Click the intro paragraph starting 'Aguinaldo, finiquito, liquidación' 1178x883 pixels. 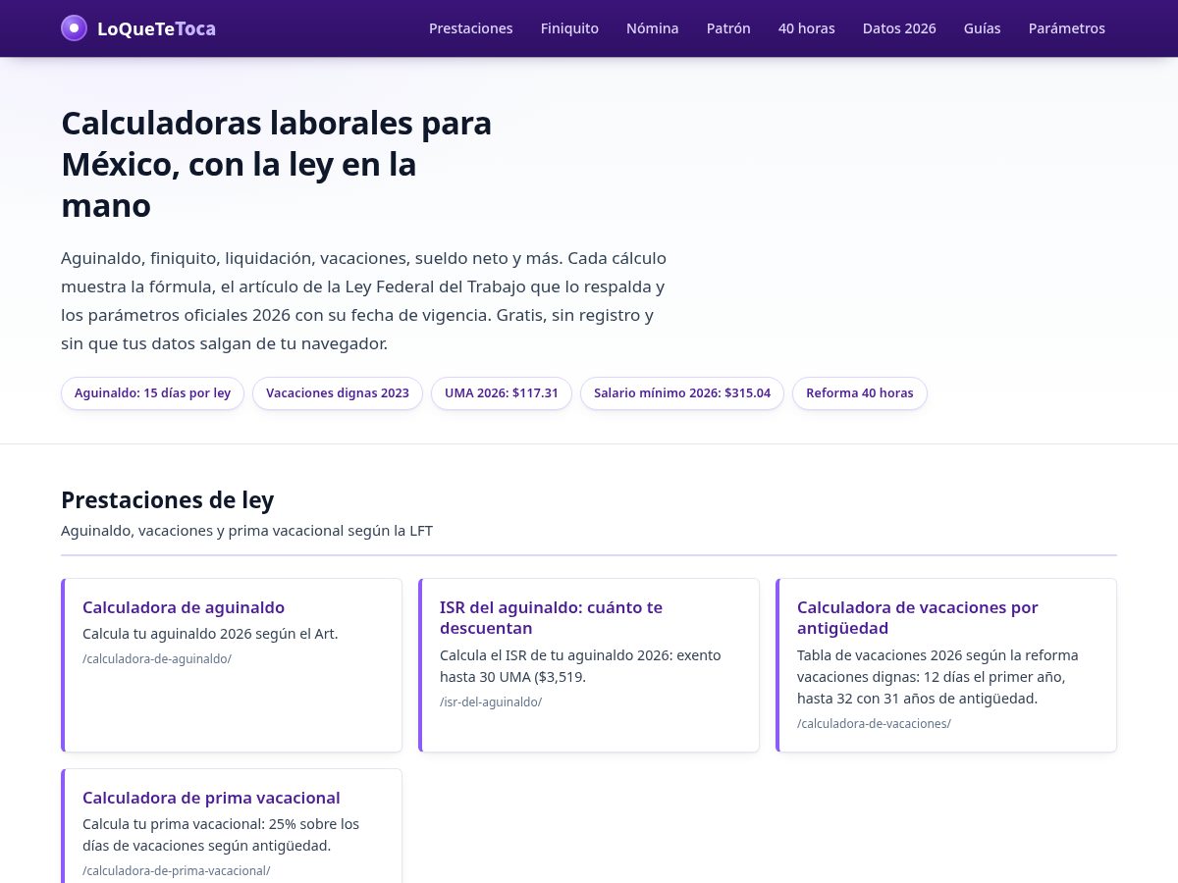pos(364,301)
